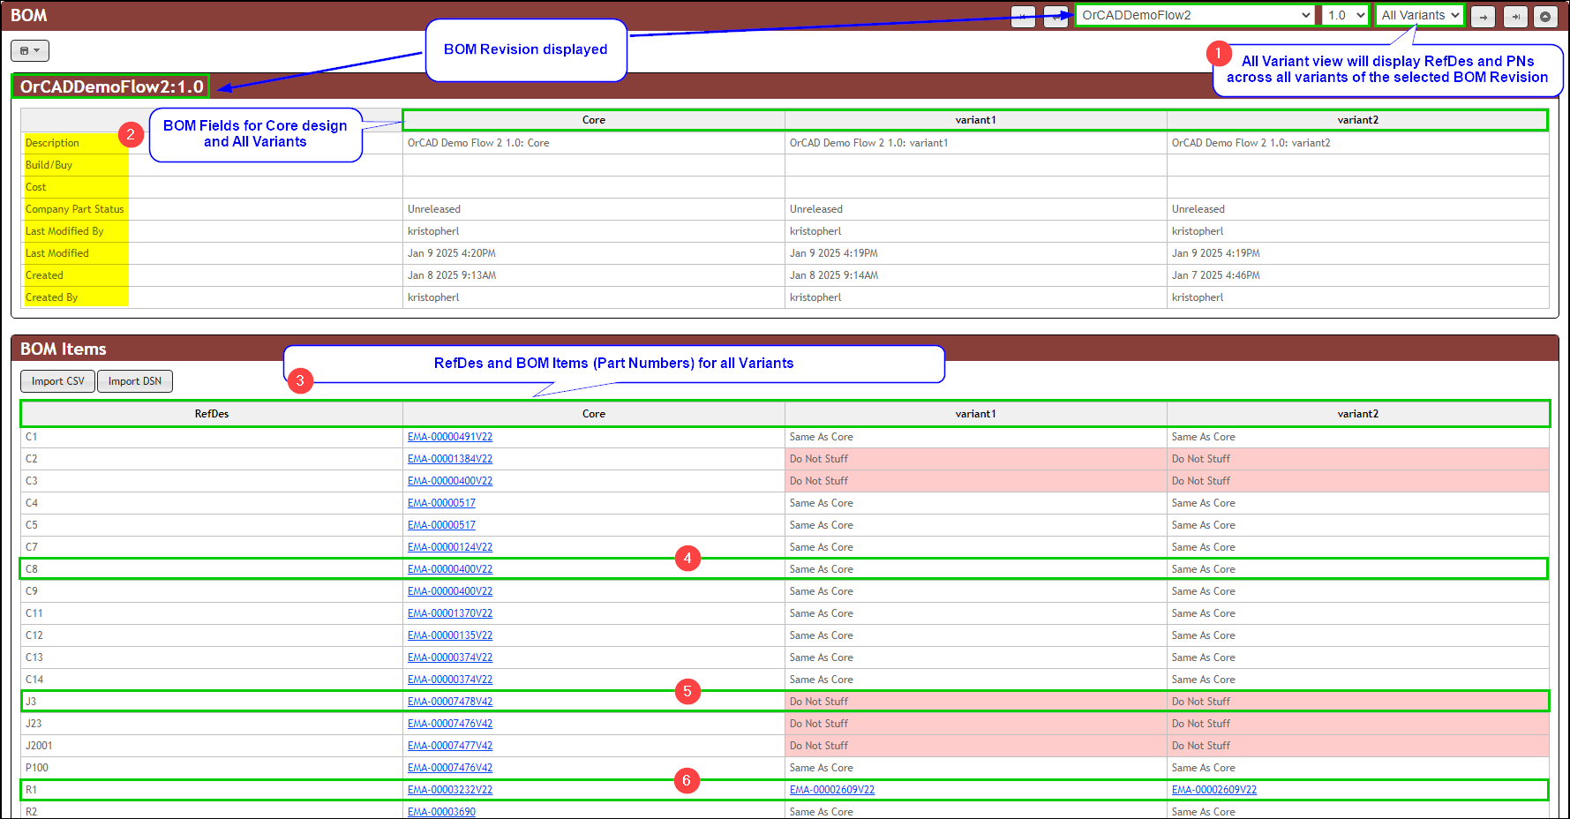Image resolution: width=1570 pixels, height=819 pixels.
Task: Click the EMA-00003690 link for R2
Action: coord(441,812)
